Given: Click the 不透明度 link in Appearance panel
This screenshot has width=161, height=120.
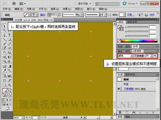Looking at the screenshot, I should point(128,89).
